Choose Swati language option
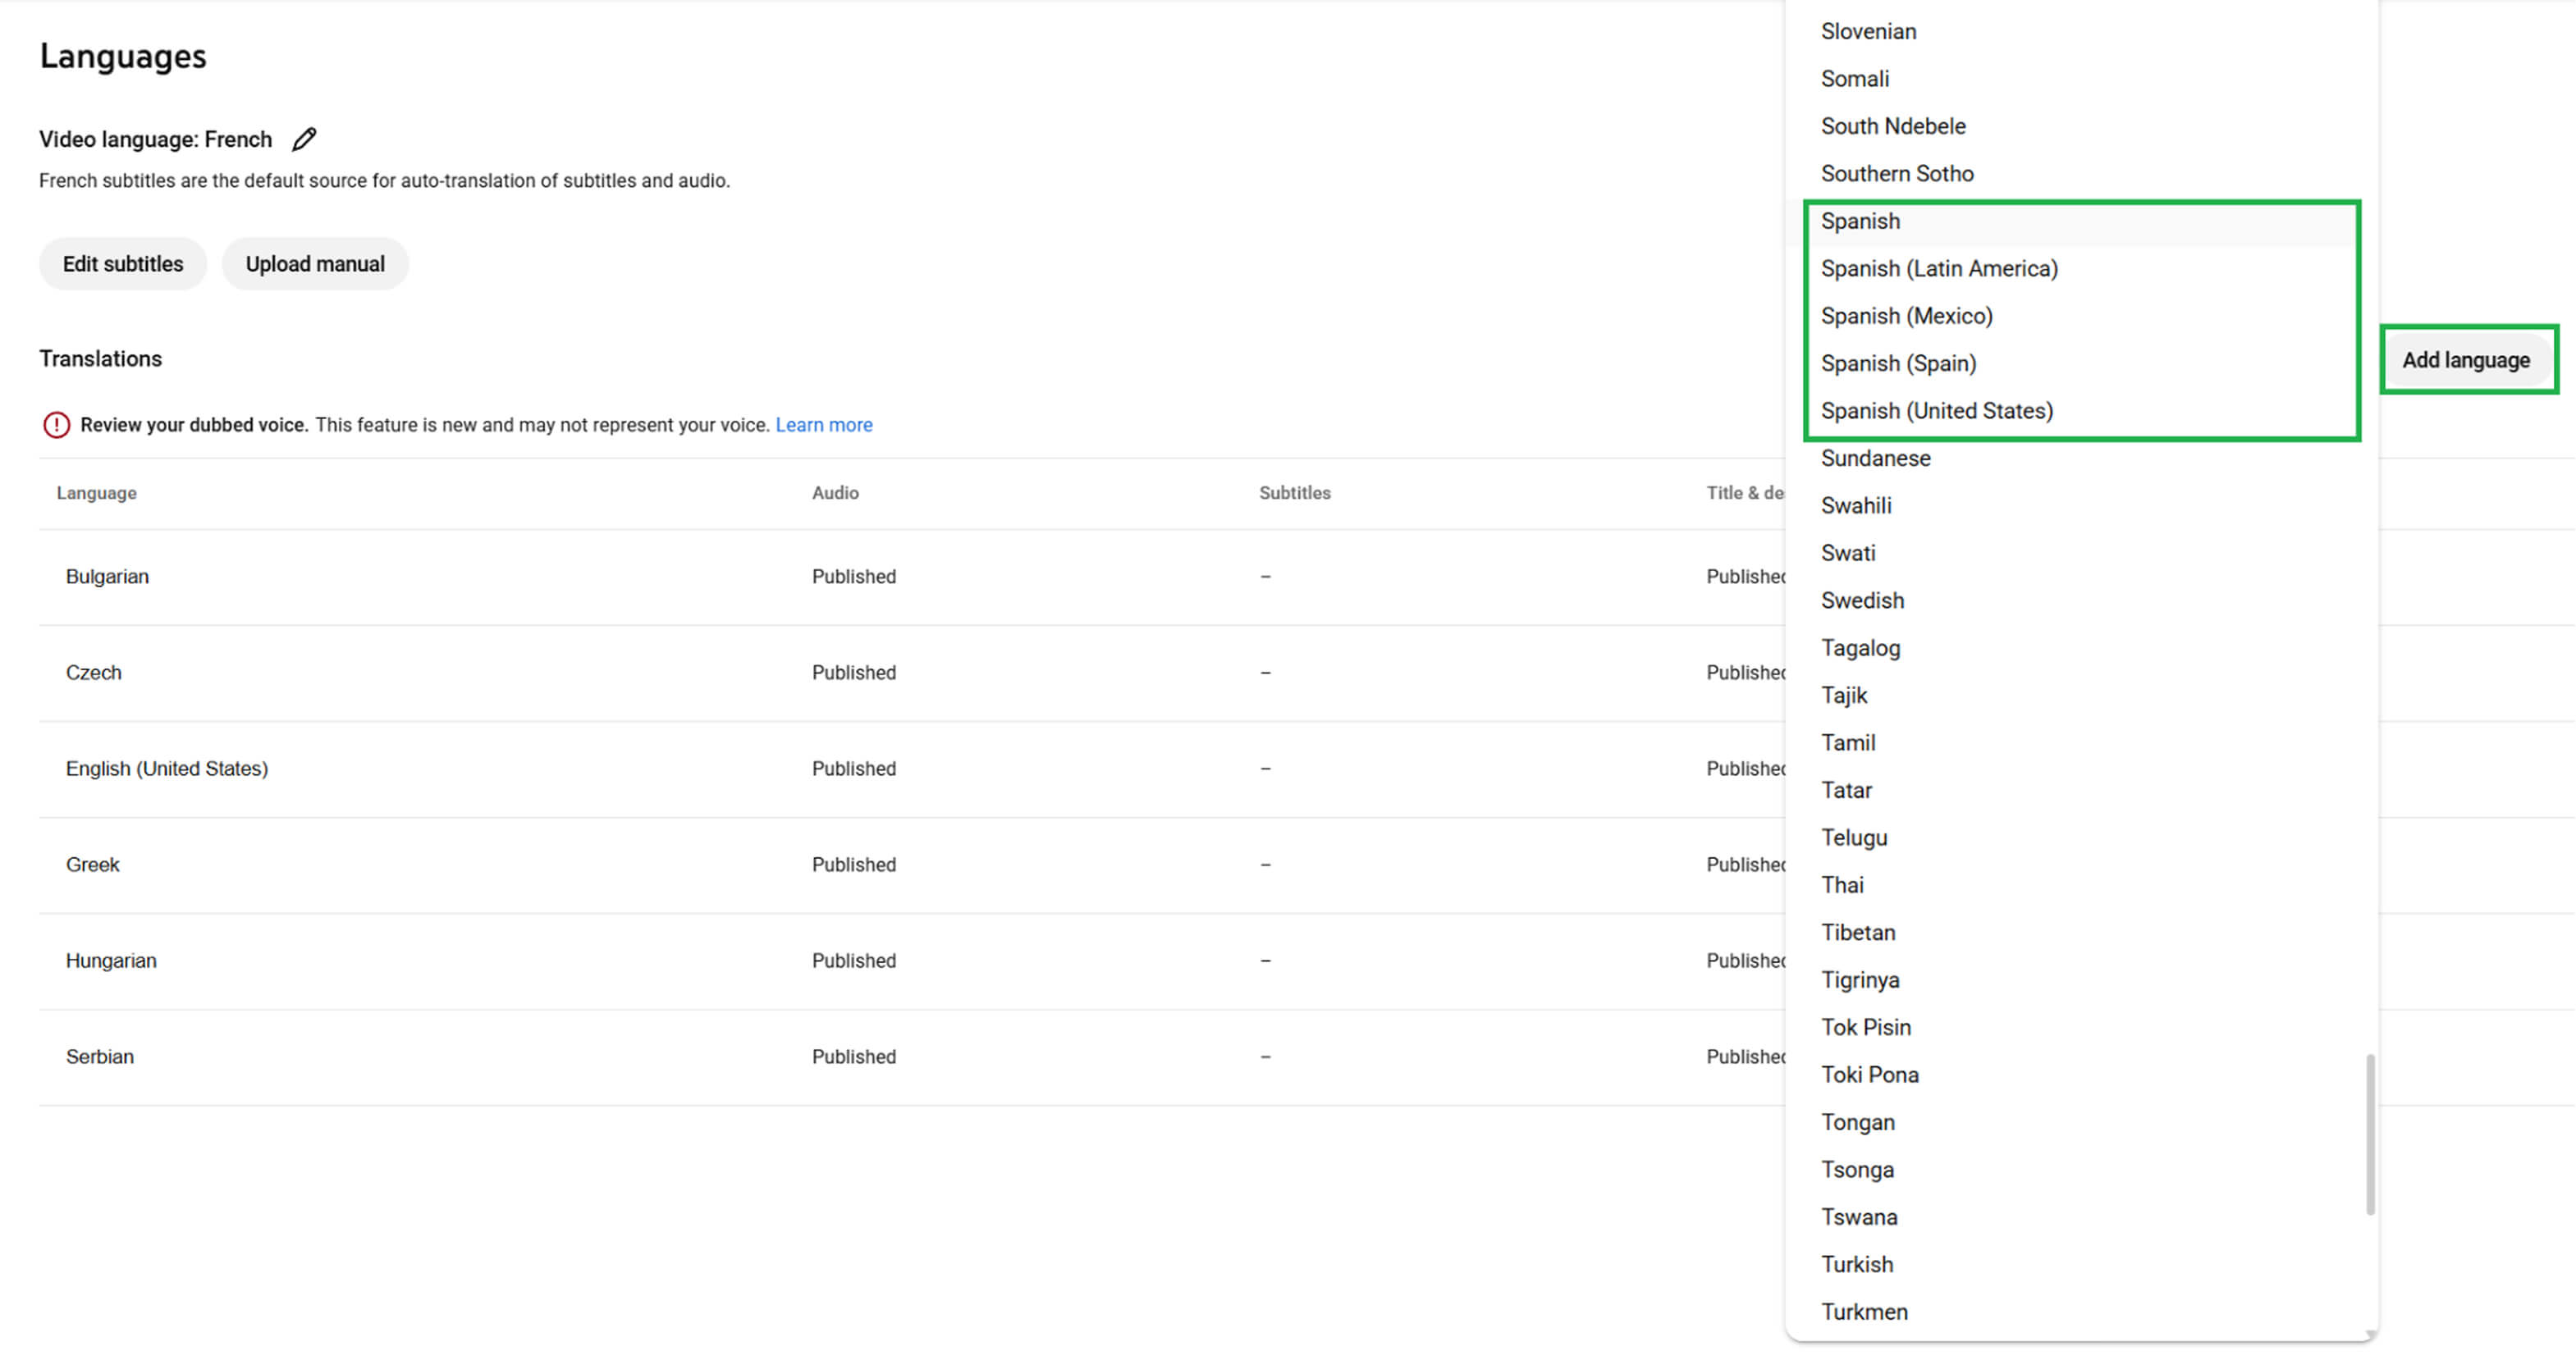The width and height of the screenshot is (2576, 1360). (x=2081, y=554)
